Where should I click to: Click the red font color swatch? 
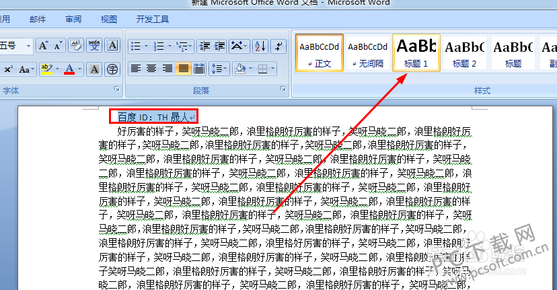(69, 69)
